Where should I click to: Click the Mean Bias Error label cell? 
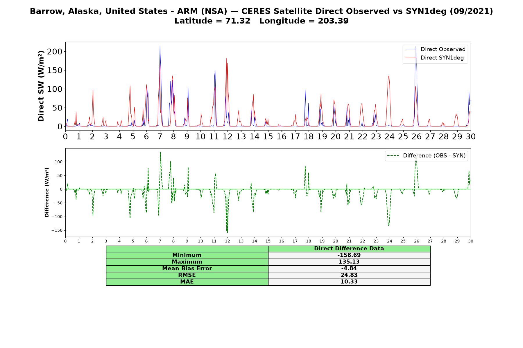187,269
